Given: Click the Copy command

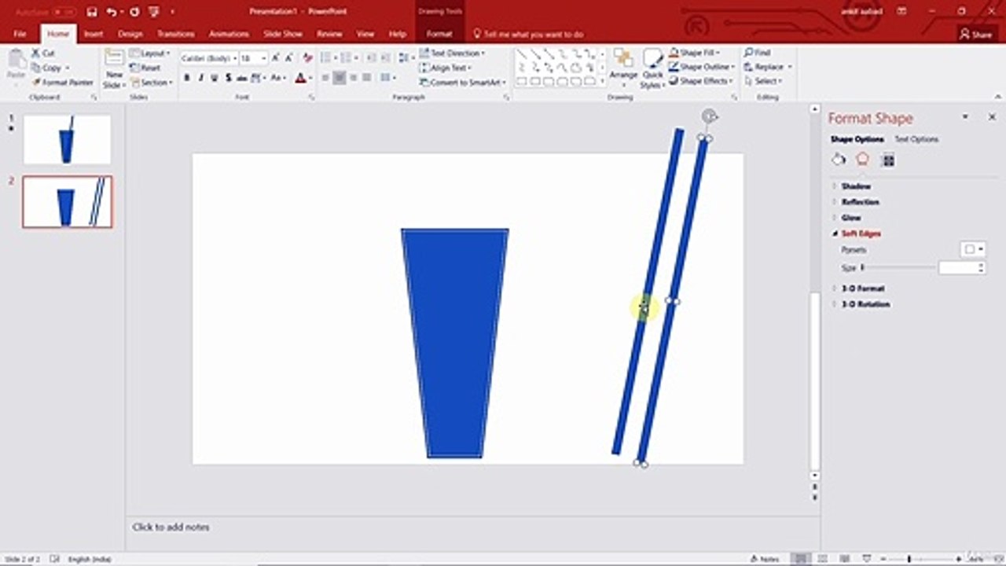Looking at the screenshot, I should coord(49,68).
